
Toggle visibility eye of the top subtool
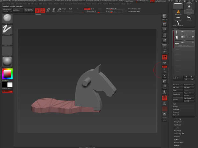tap(193, 32)
